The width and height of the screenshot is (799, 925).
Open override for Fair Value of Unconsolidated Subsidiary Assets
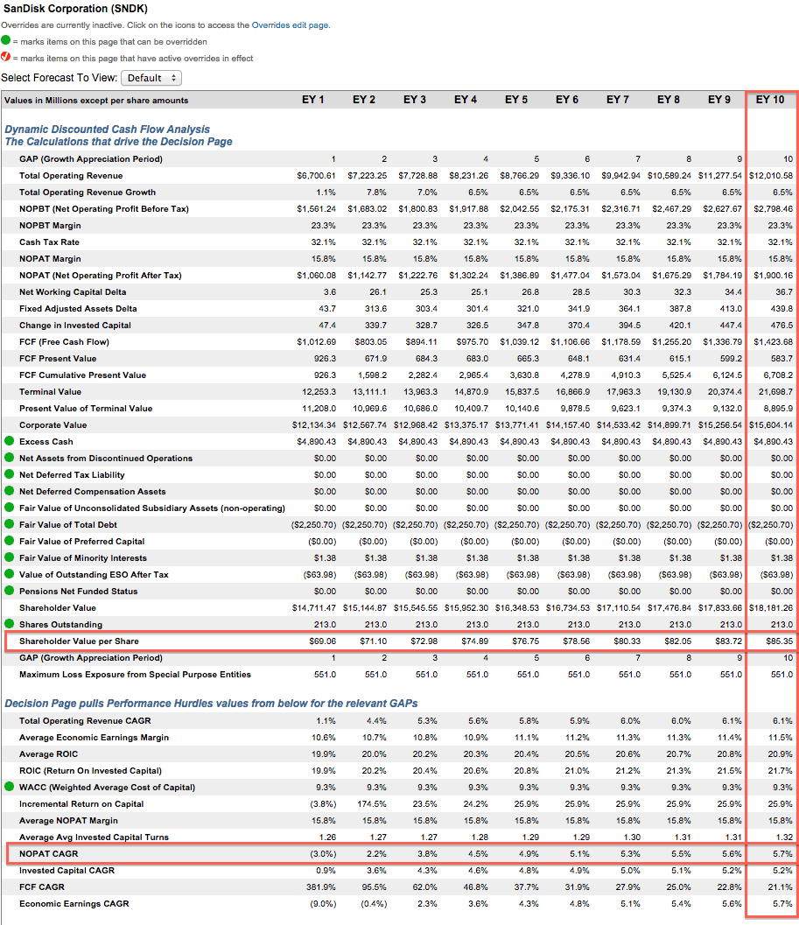point(10,507)
